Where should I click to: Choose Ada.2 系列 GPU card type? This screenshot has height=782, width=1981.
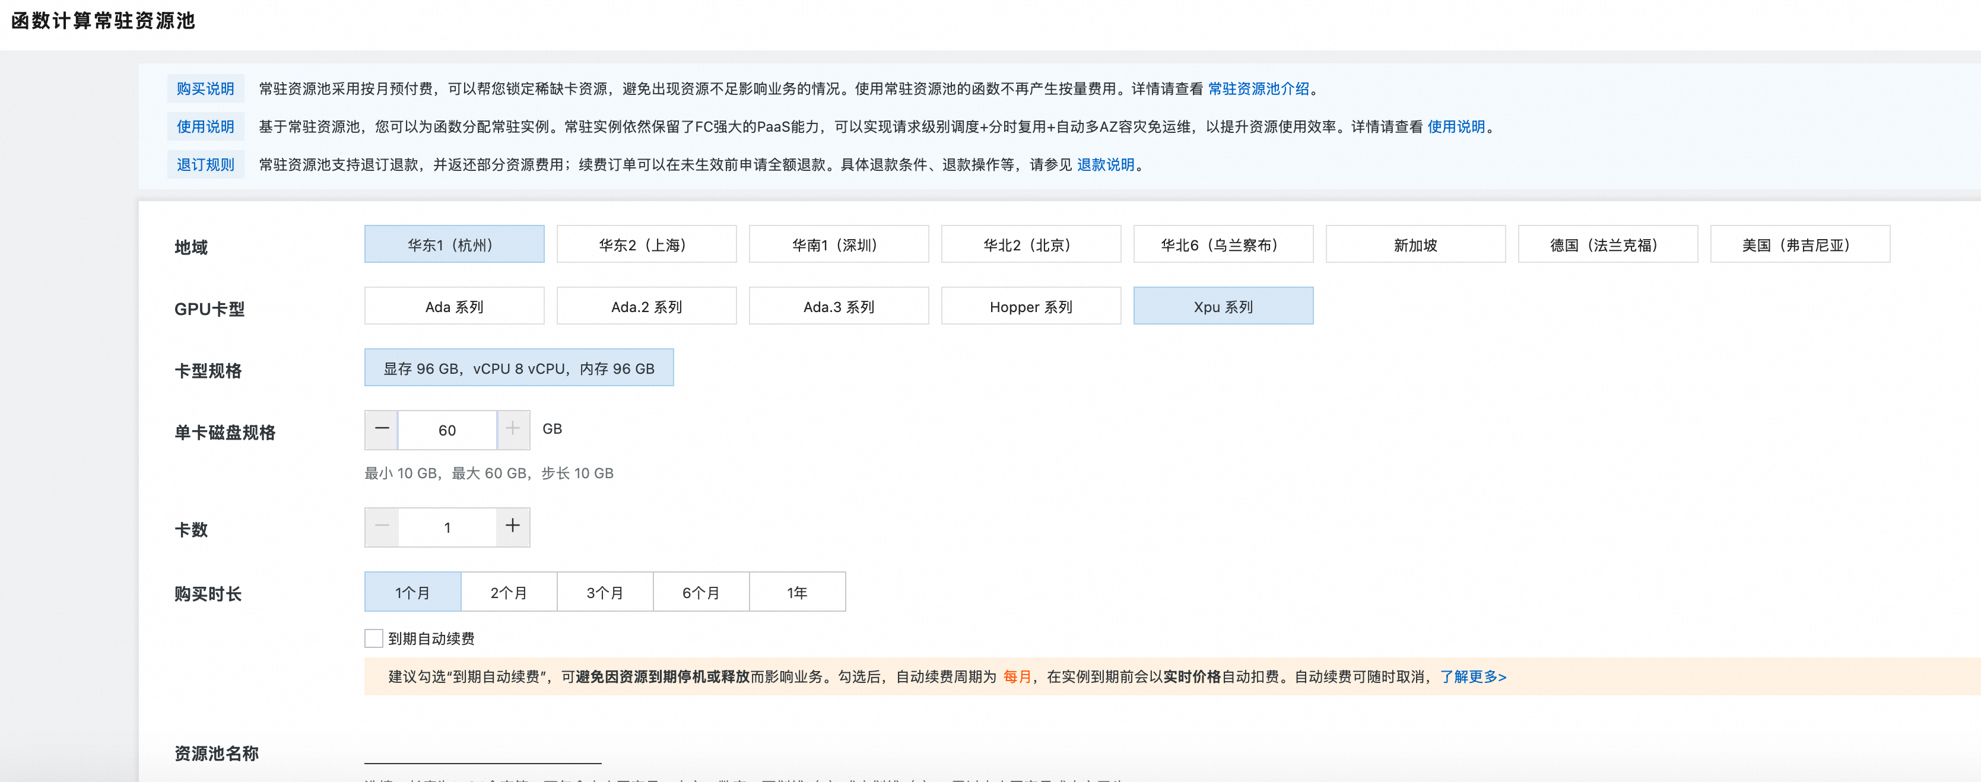coord(646,306)
